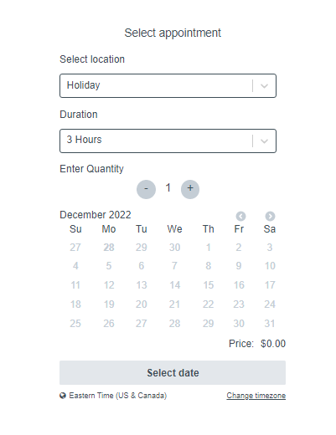Screen dimensions: 336x435
Task: Open the Holiday location dropdown arrow
Action: coord(264,86)
